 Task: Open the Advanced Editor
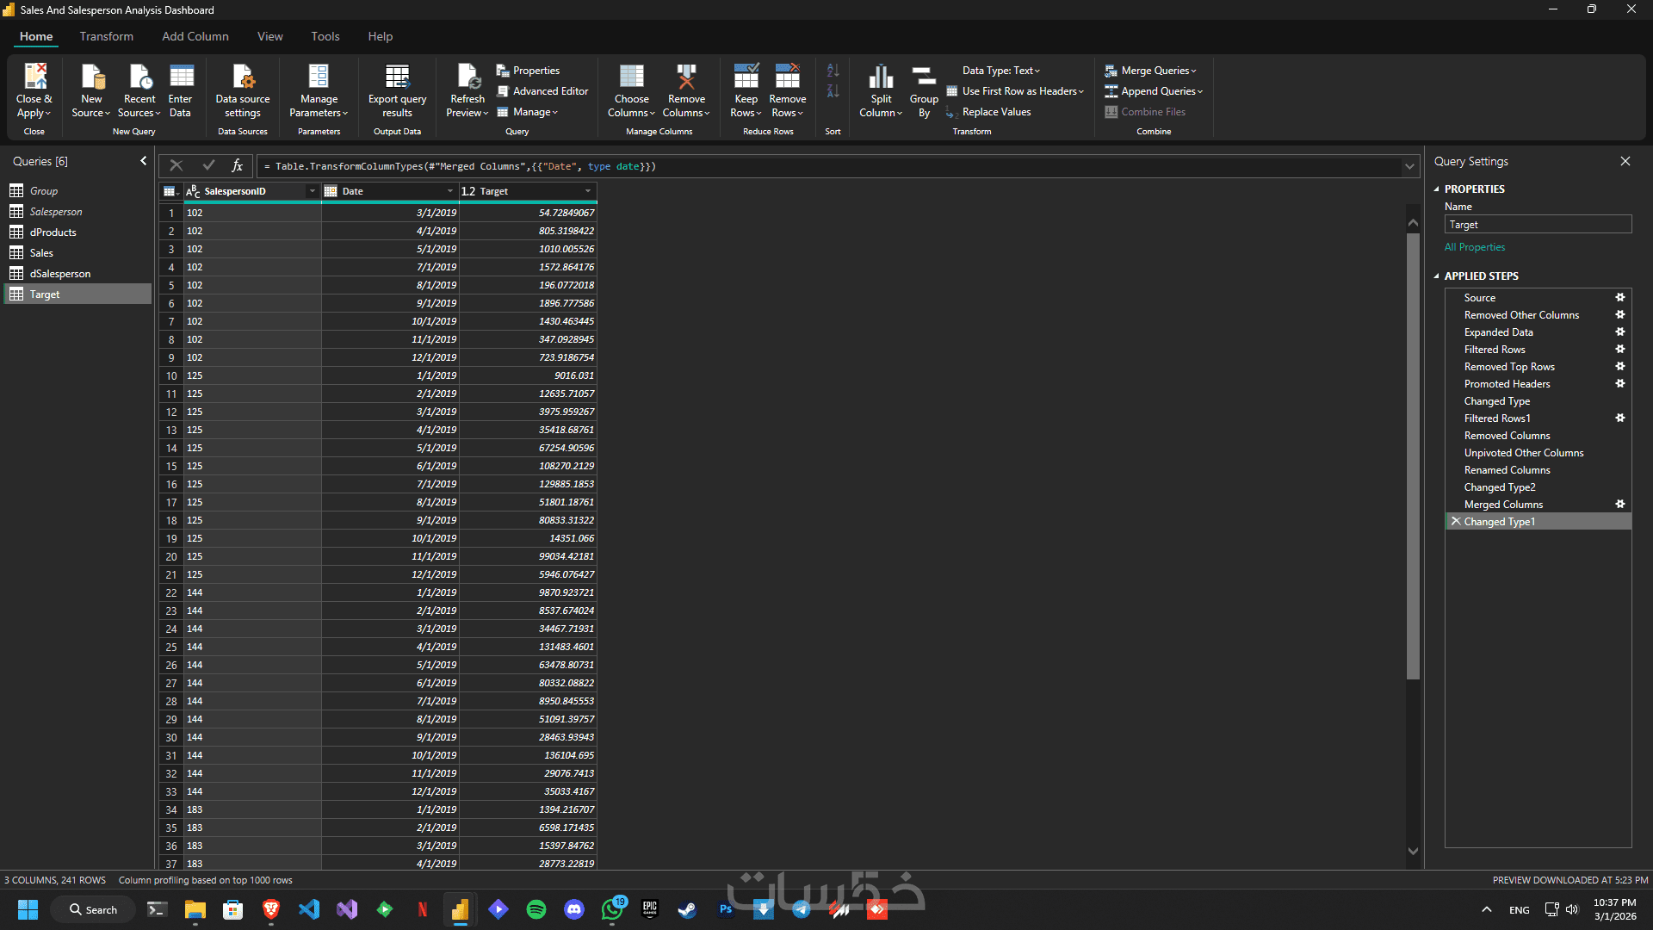click(x=542, y=91)
